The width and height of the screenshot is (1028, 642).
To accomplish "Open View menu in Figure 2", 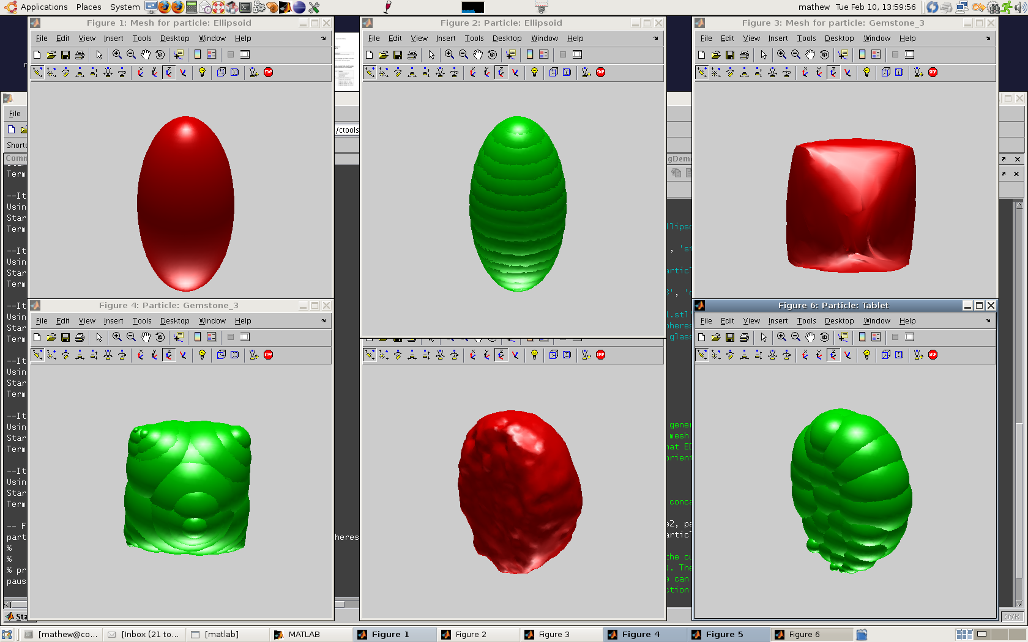I will point(419,39).
